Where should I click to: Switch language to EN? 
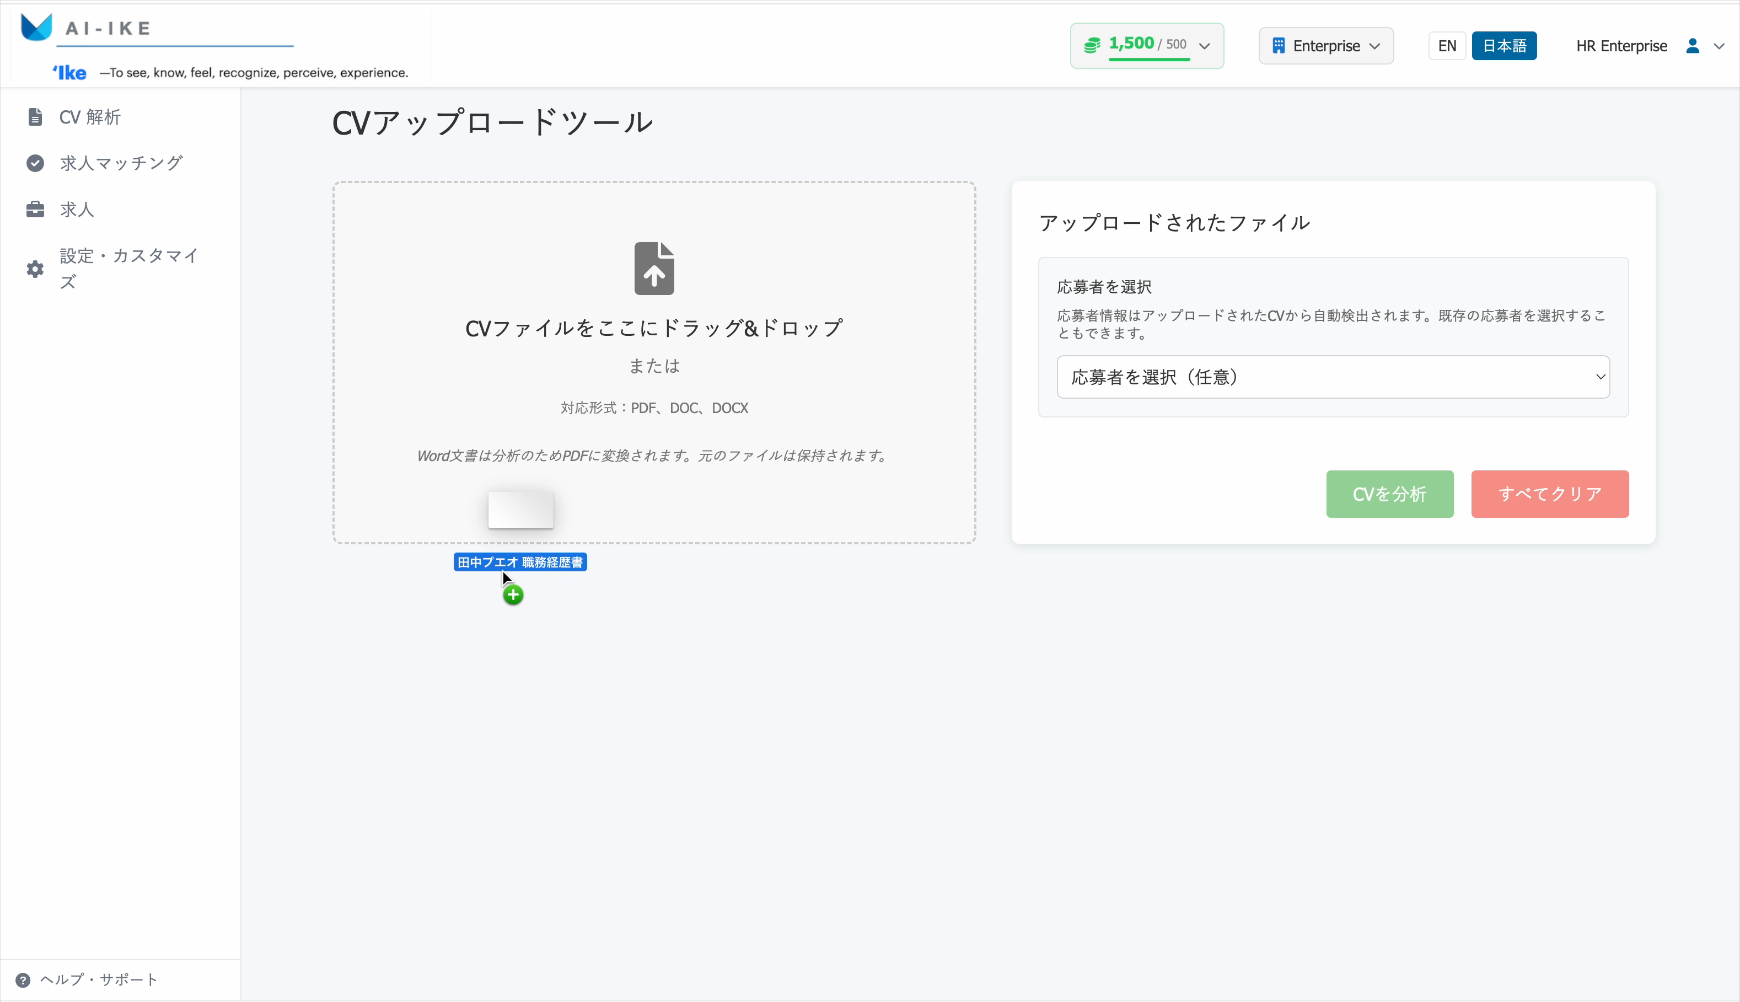1447,46
